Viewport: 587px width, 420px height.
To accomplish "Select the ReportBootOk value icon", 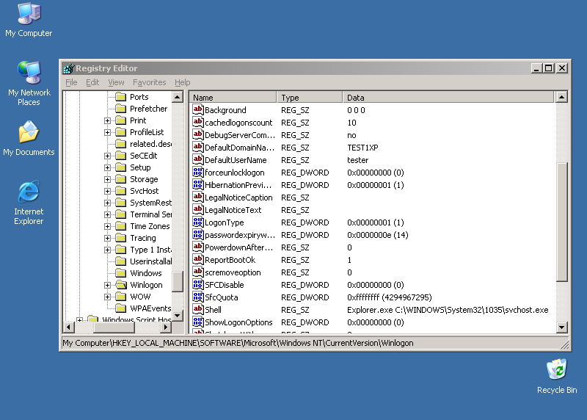I will [197, 259].
